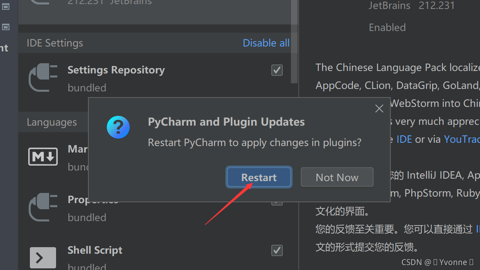This screenshot has width=480, height=270.
Task: Click the Properties plugin plug icon
Action: [x=43, y=207]
